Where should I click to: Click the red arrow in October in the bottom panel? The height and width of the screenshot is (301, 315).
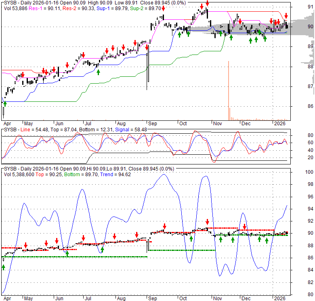pos(207,222)
